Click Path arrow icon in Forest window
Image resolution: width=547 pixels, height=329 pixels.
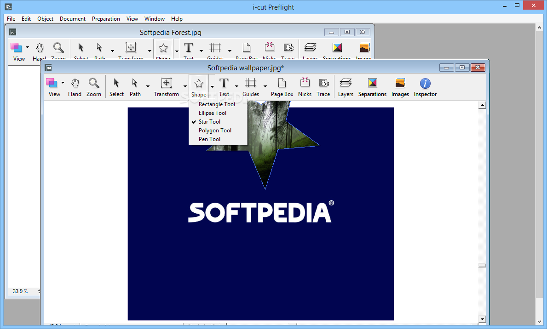[99, 47]
